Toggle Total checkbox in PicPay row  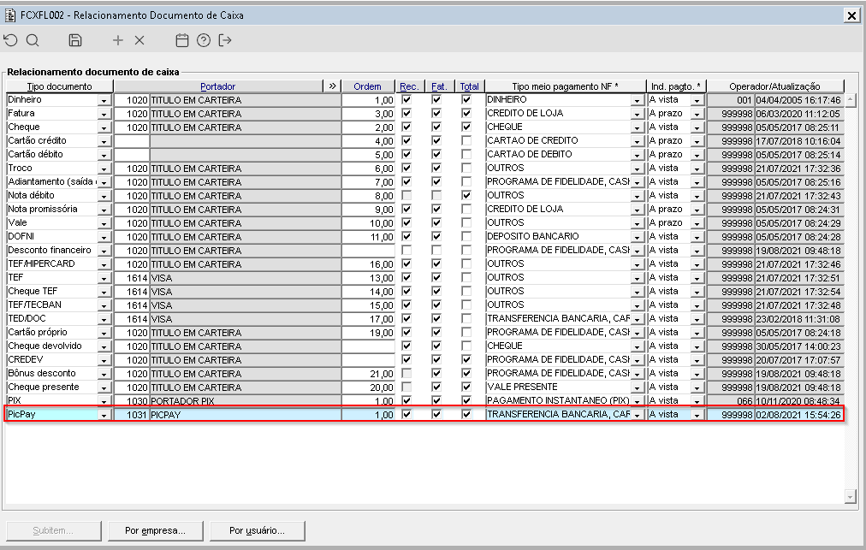tap(466, 414)
